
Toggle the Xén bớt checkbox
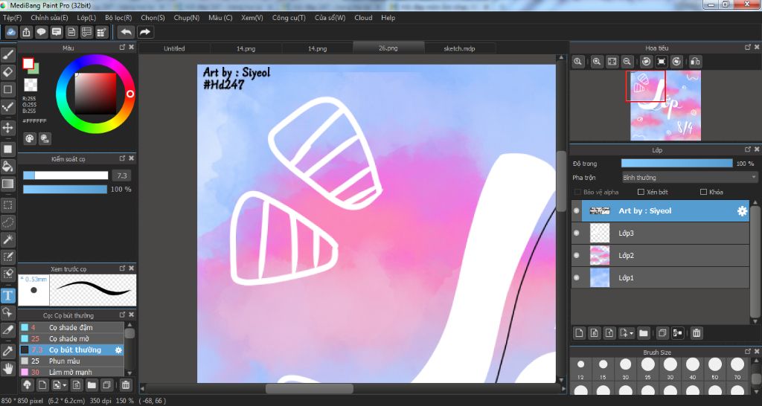[641, 193]
